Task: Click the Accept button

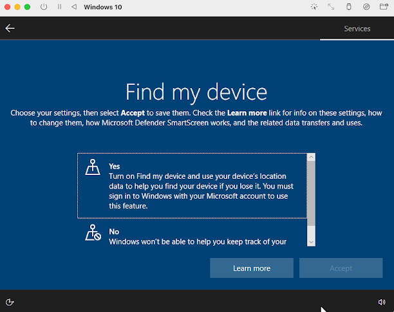Action: tap(341, 268)
